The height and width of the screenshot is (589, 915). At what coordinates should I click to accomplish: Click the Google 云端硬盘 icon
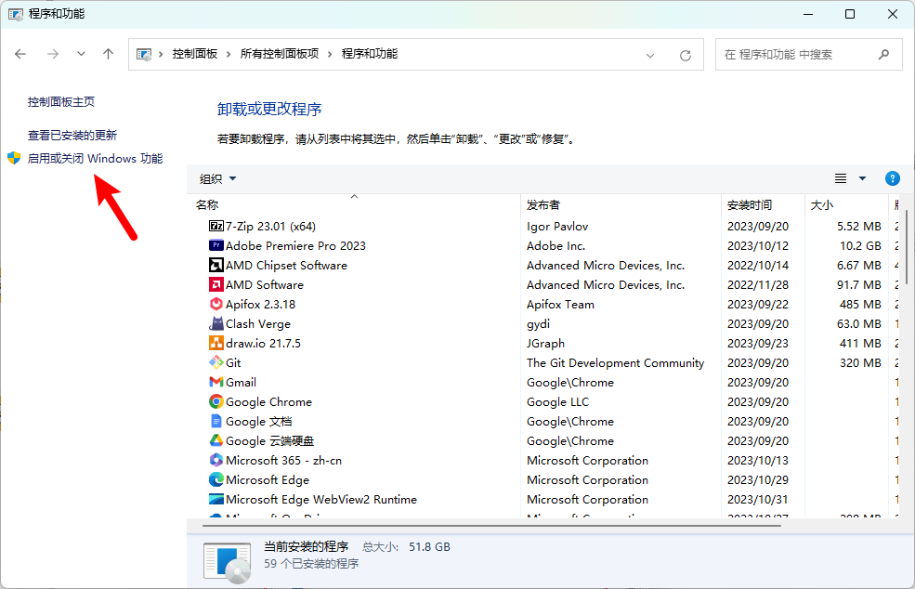tap(216, 440)
